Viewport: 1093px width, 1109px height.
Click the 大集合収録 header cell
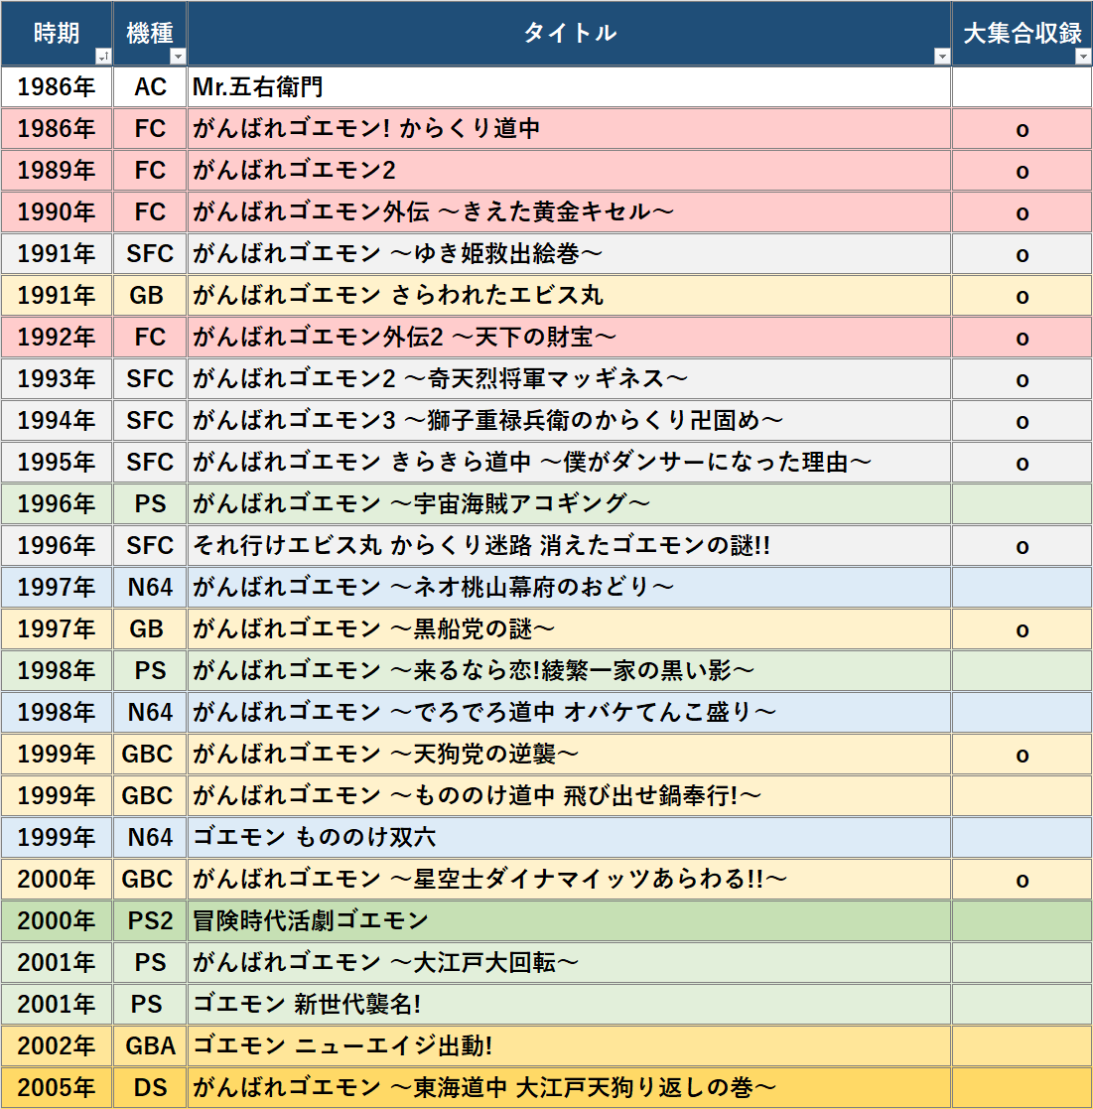tap(1023, 33)
